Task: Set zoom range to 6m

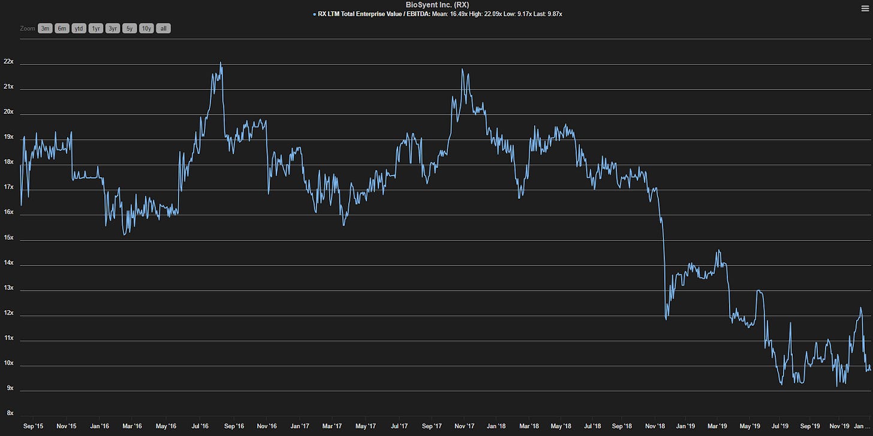Action: coord(62,28)
